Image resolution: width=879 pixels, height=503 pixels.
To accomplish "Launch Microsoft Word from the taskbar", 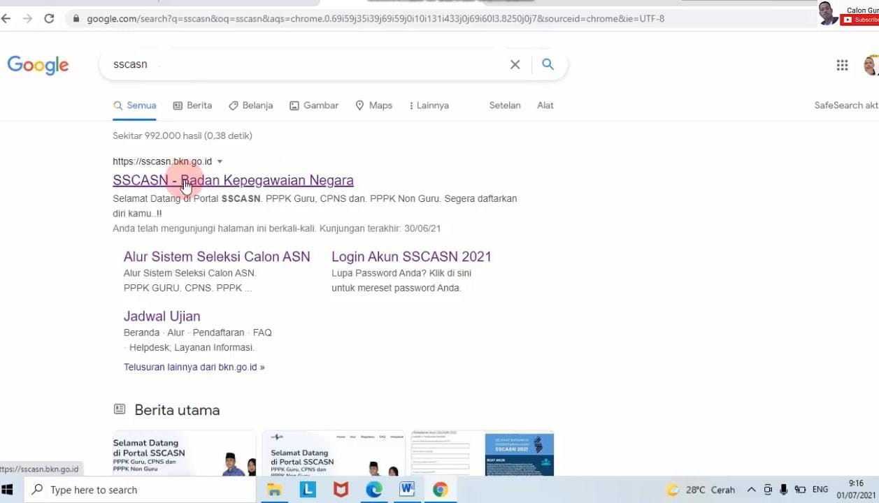I will [x=406, y=490].
